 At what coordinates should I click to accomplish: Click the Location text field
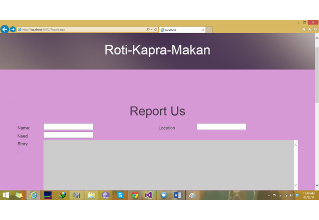click(221, 127)
